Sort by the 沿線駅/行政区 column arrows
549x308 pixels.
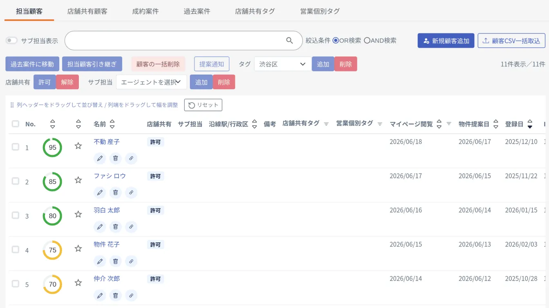point(254,124)
